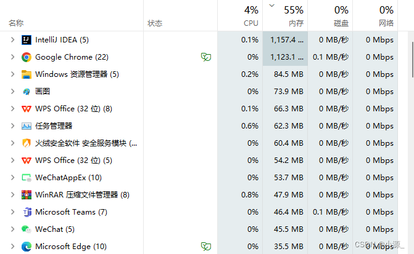Click the vertical scrollbar thumb
The width and height of the screenshot is (414, 254).
click(413, 60)
